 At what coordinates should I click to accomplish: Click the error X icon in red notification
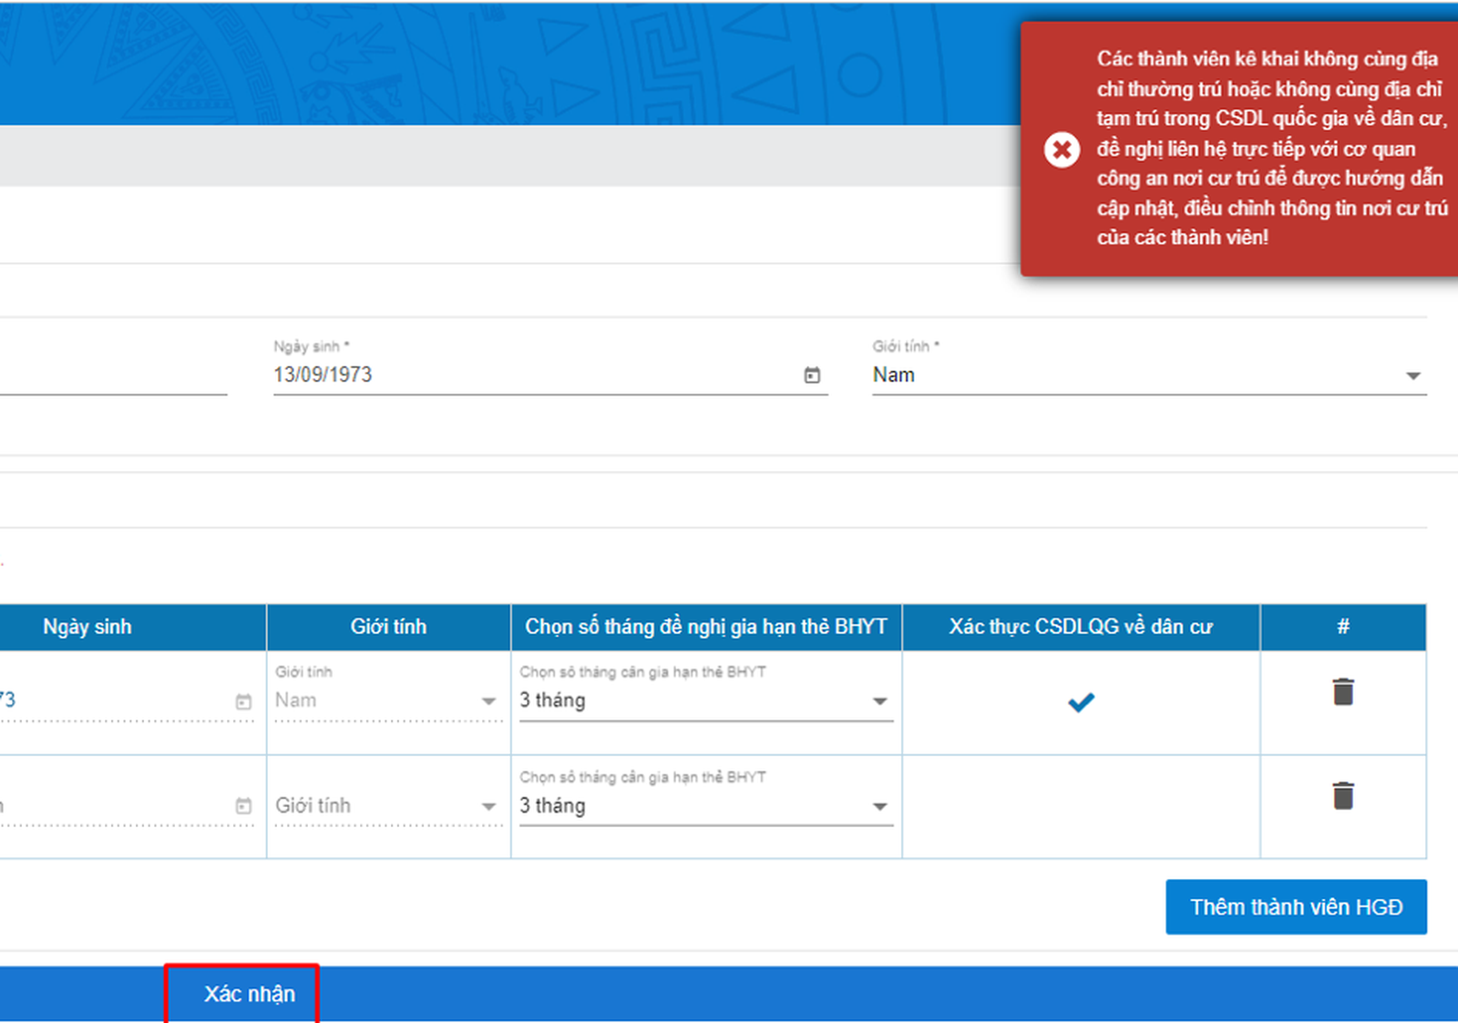coord(1062,149)
